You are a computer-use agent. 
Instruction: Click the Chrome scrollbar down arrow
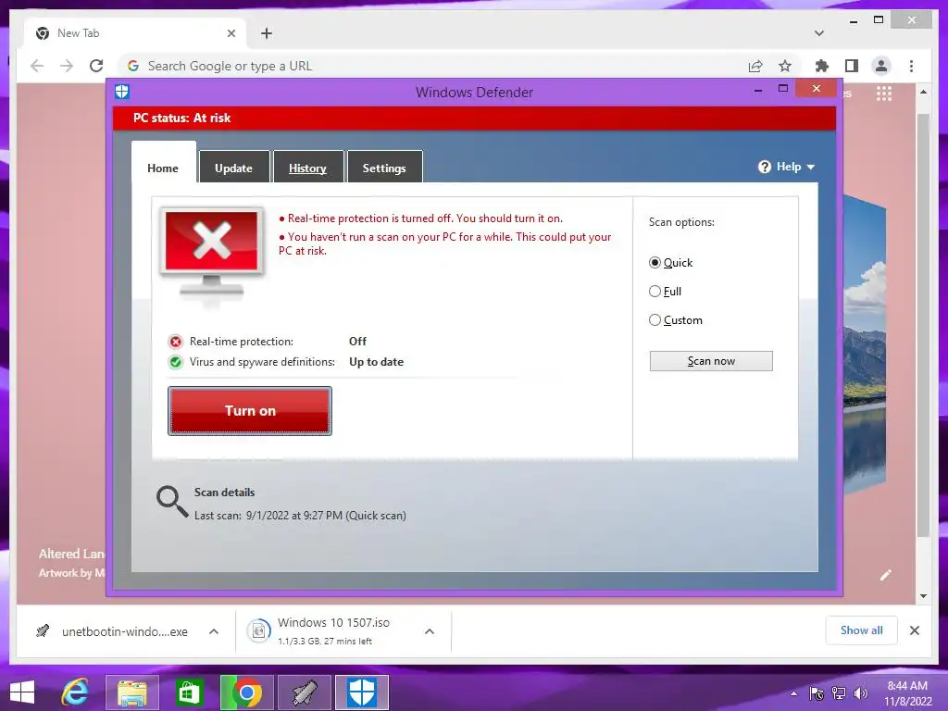[923, 596]
